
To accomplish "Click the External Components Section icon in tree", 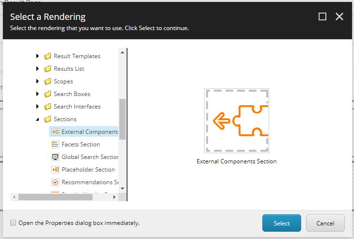I will pos(55,131).
